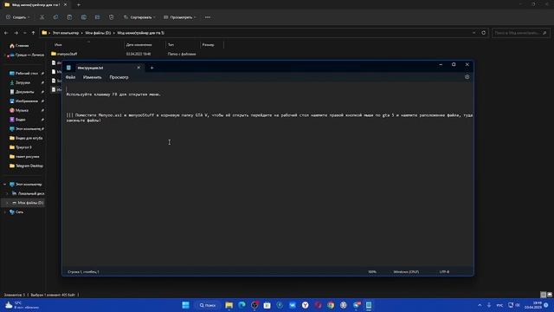The width and height of the screenshot is (554, 312).
Task: Open Notepad settings gear icon
Action: point(467,77)
